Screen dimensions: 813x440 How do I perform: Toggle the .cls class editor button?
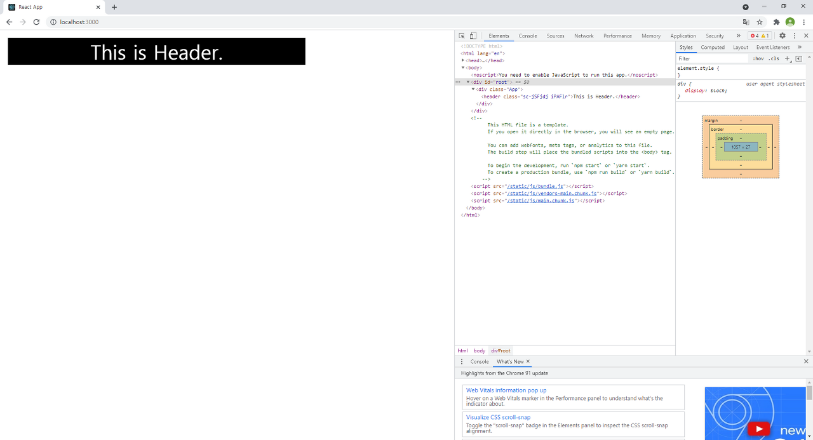pyautogui.click(x=774, y=58)
